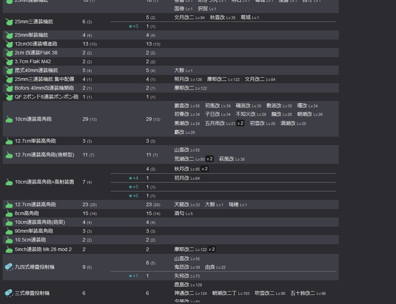Click ship 照月改 Lv.126
Screen dimensions: 396x304
point(188,79)
